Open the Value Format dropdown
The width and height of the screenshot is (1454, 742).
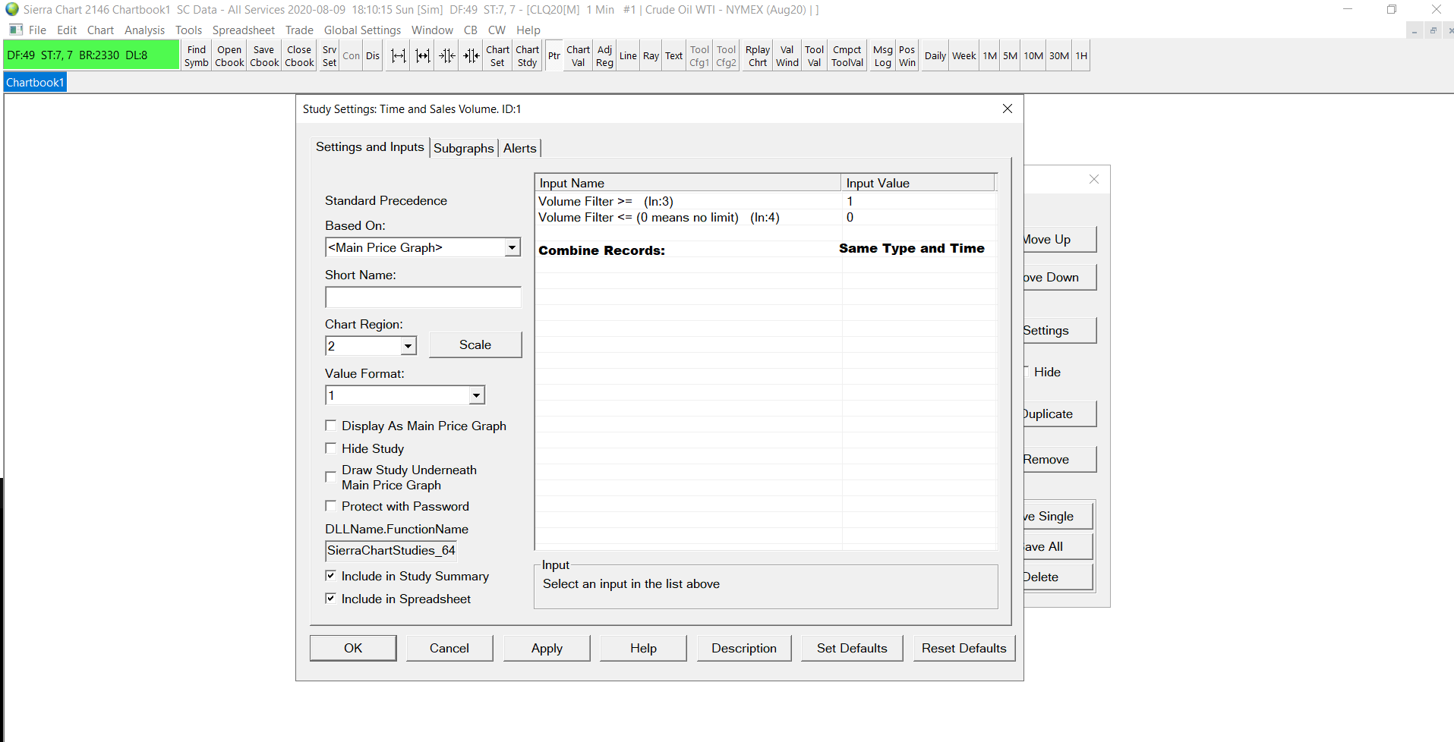(476, 395)
